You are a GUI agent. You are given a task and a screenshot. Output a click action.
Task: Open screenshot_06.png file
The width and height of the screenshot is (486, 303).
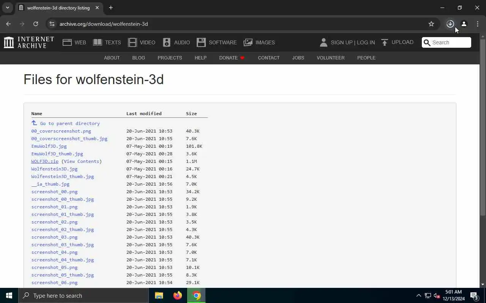[54, 283]
